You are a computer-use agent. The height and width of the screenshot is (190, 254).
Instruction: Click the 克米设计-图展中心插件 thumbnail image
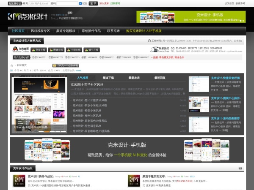point(199,104)
